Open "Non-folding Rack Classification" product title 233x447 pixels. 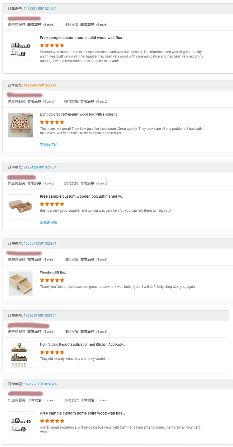click(82, 345)
